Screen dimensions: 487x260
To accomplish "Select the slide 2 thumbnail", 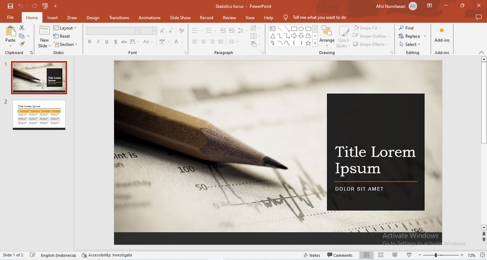I will (x=39, y=115).
